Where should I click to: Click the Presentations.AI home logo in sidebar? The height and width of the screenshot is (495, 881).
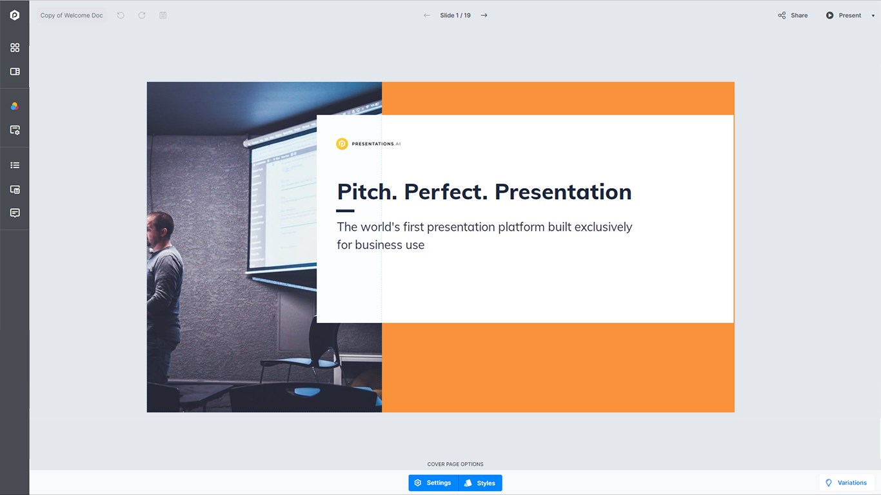pyautogui.click(x=14, y=15)
